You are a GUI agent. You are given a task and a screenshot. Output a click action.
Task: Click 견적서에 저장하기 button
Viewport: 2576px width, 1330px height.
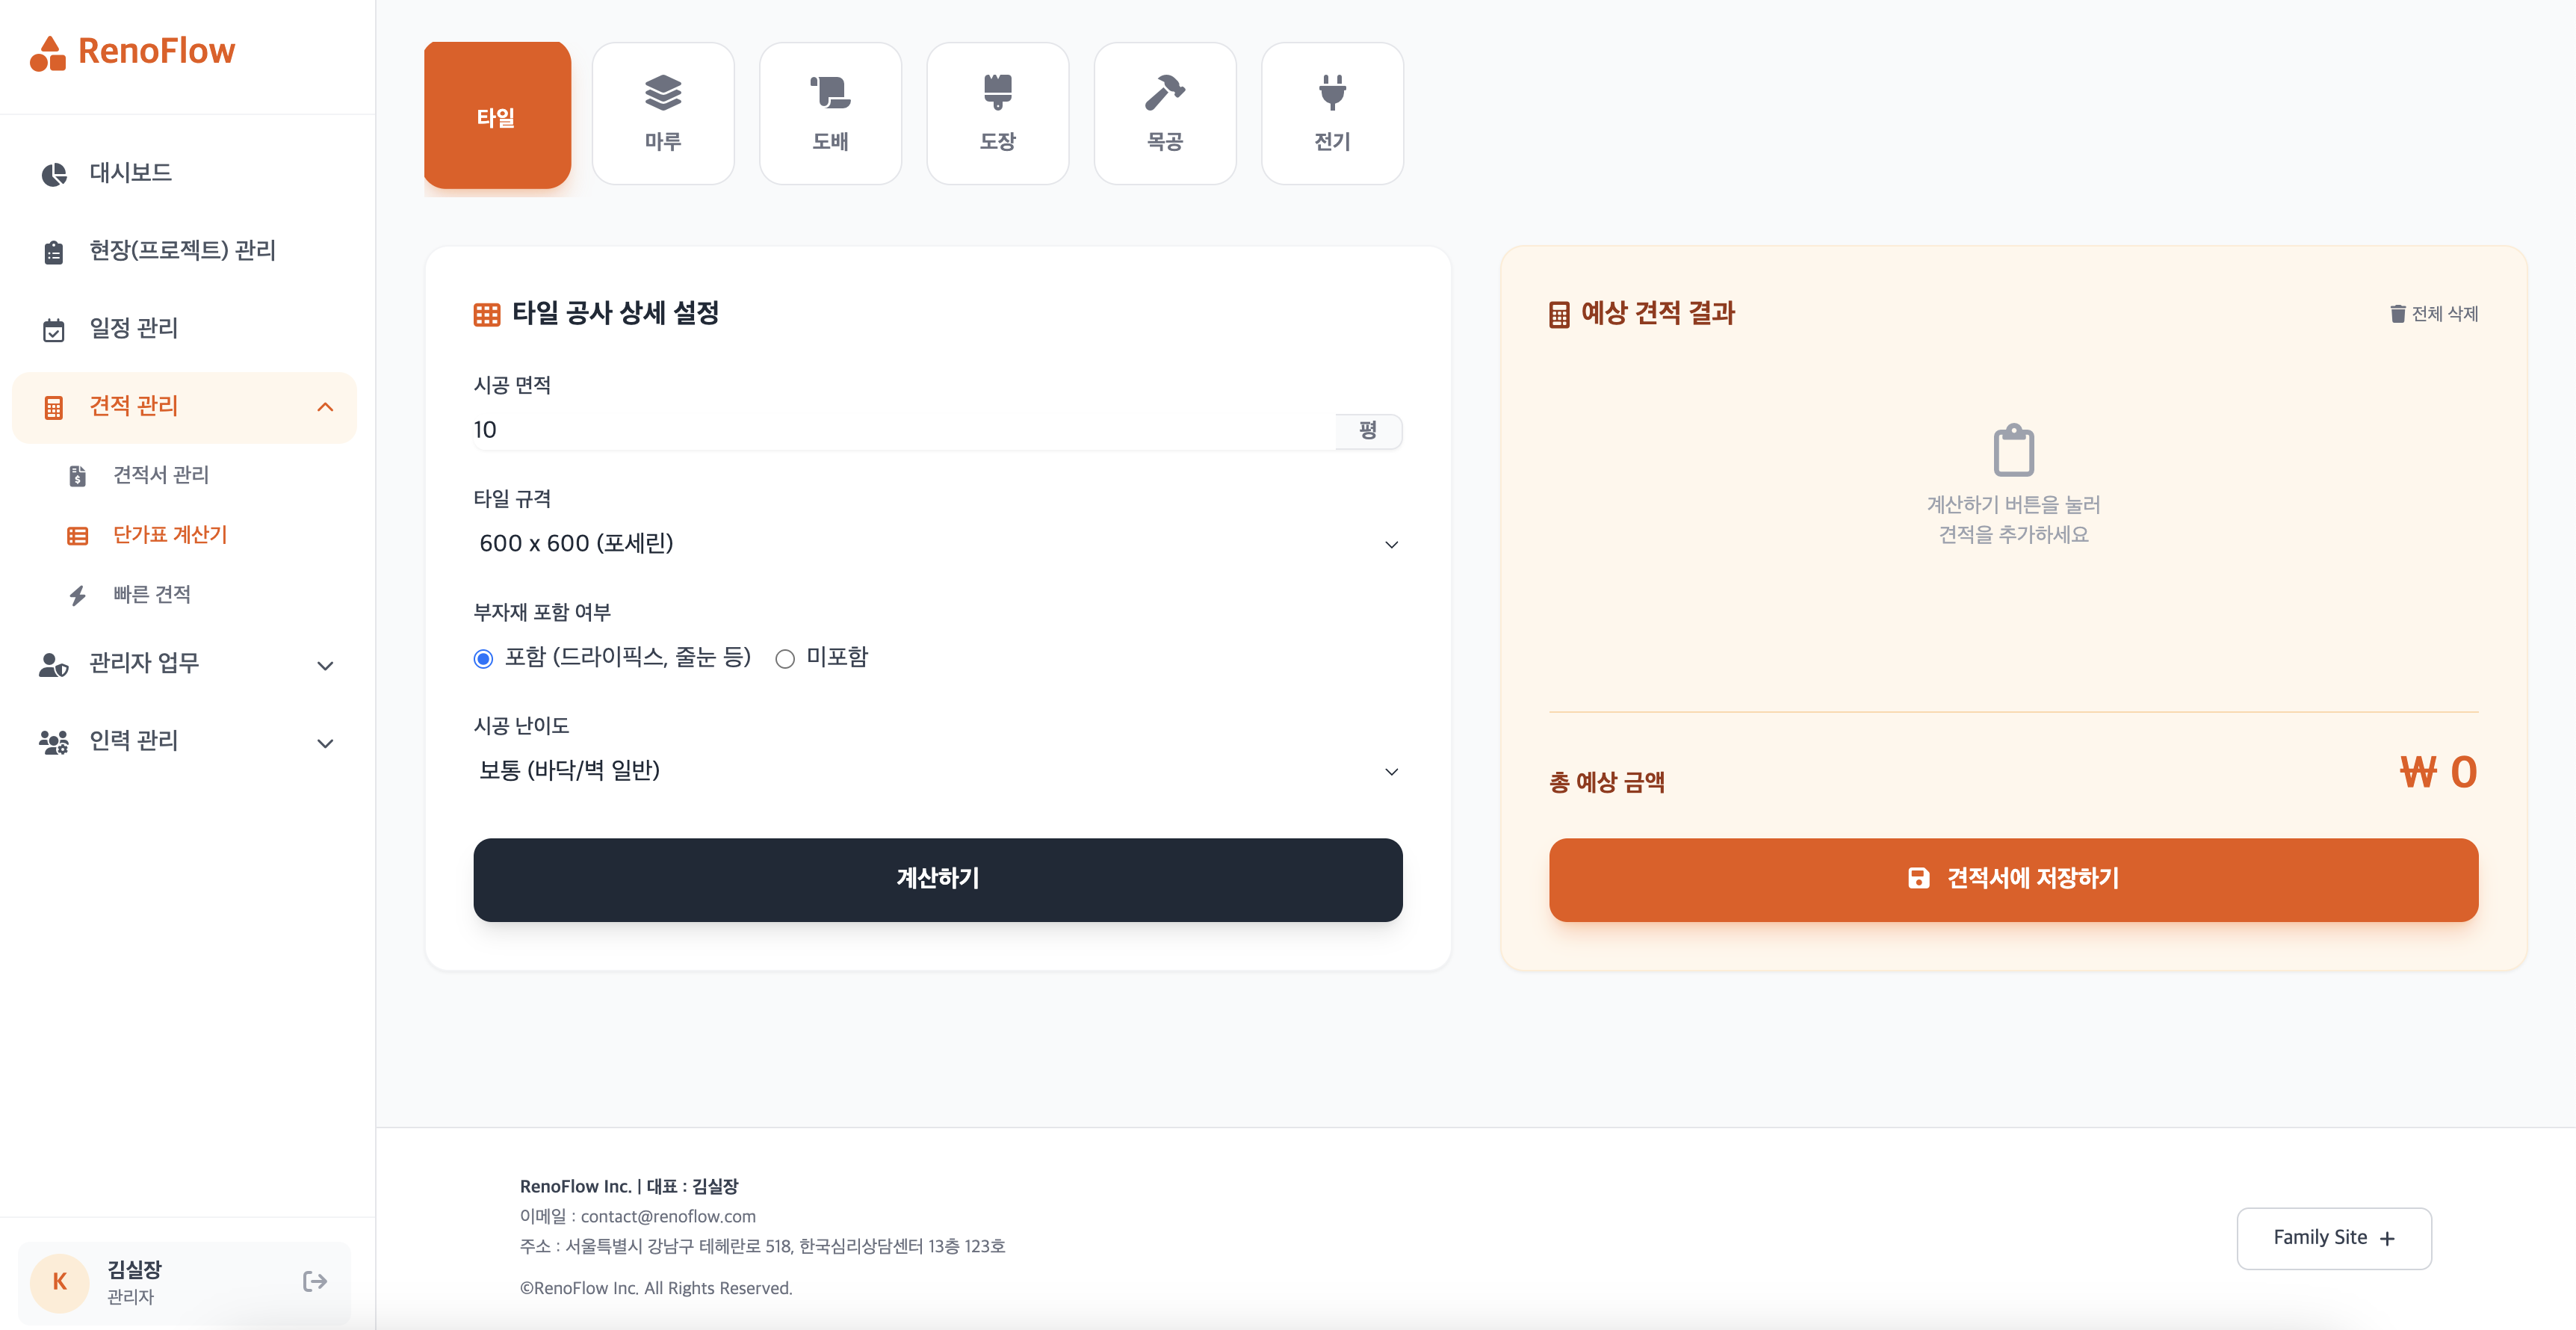click(2013, 879)
